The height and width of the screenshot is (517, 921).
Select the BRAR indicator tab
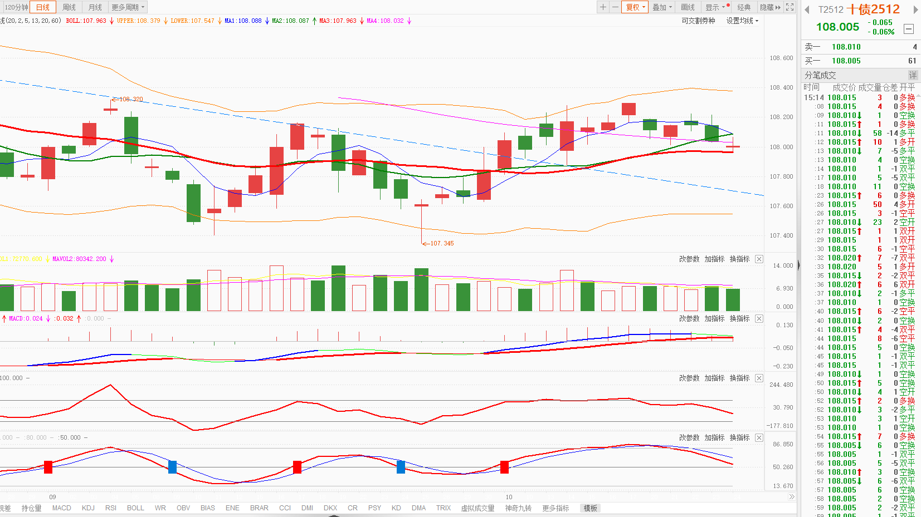259,508
